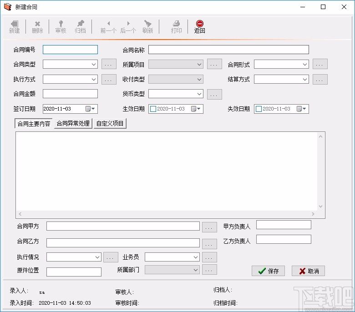Focus the 乙方负责人 input field
This screenshot has height=312, width=355.
[x=284, y=239]
